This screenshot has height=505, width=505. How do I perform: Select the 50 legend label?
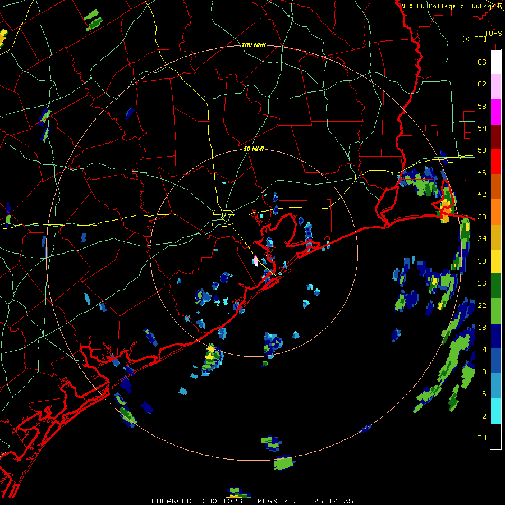[482, 150]
